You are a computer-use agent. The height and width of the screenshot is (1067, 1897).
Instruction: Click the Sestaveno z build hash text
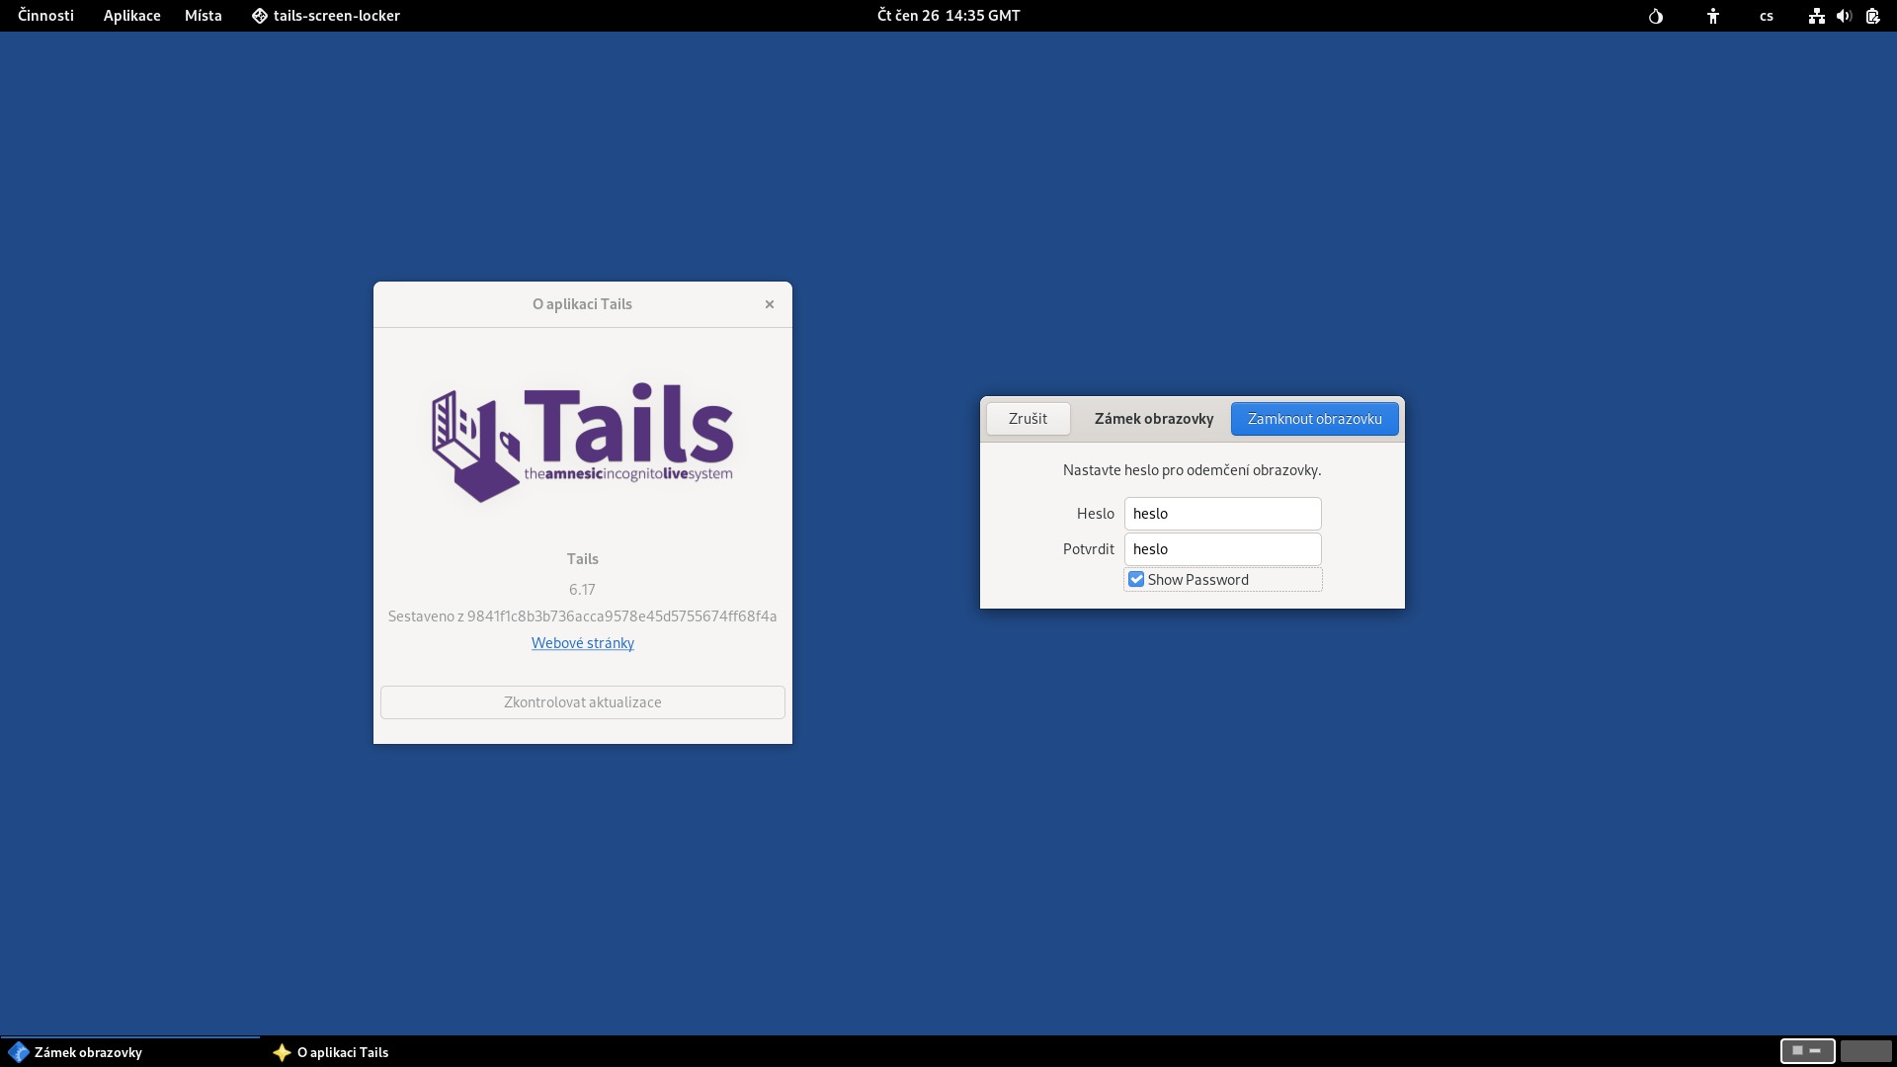(582, 616)
